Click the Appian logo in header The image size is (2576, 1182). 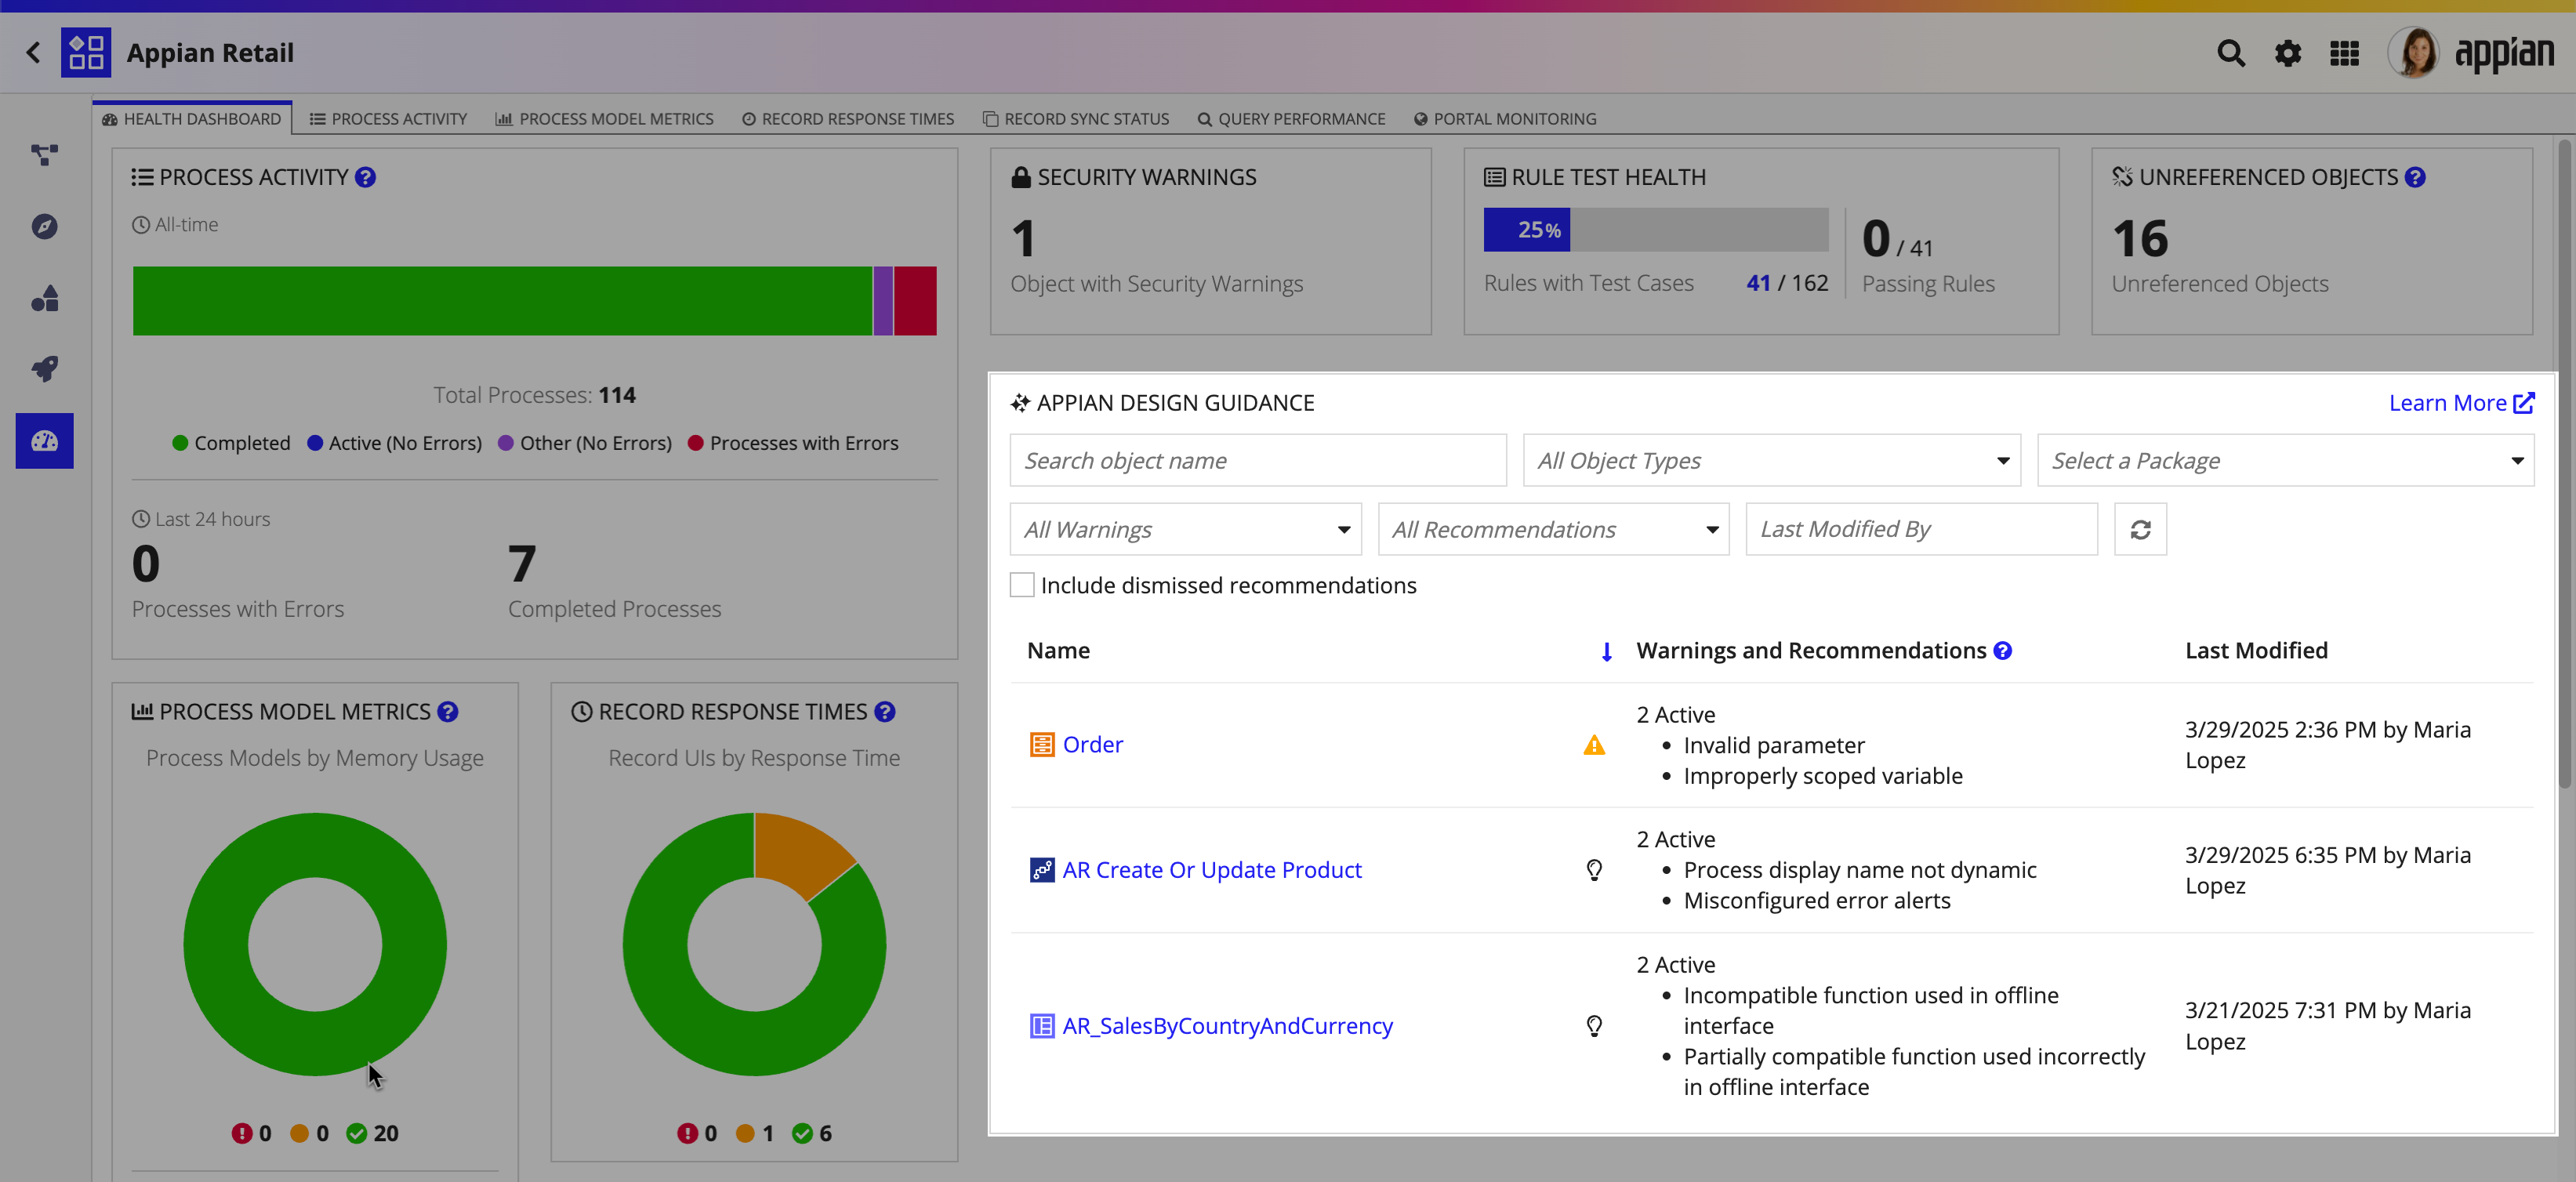click(2504, 53)
